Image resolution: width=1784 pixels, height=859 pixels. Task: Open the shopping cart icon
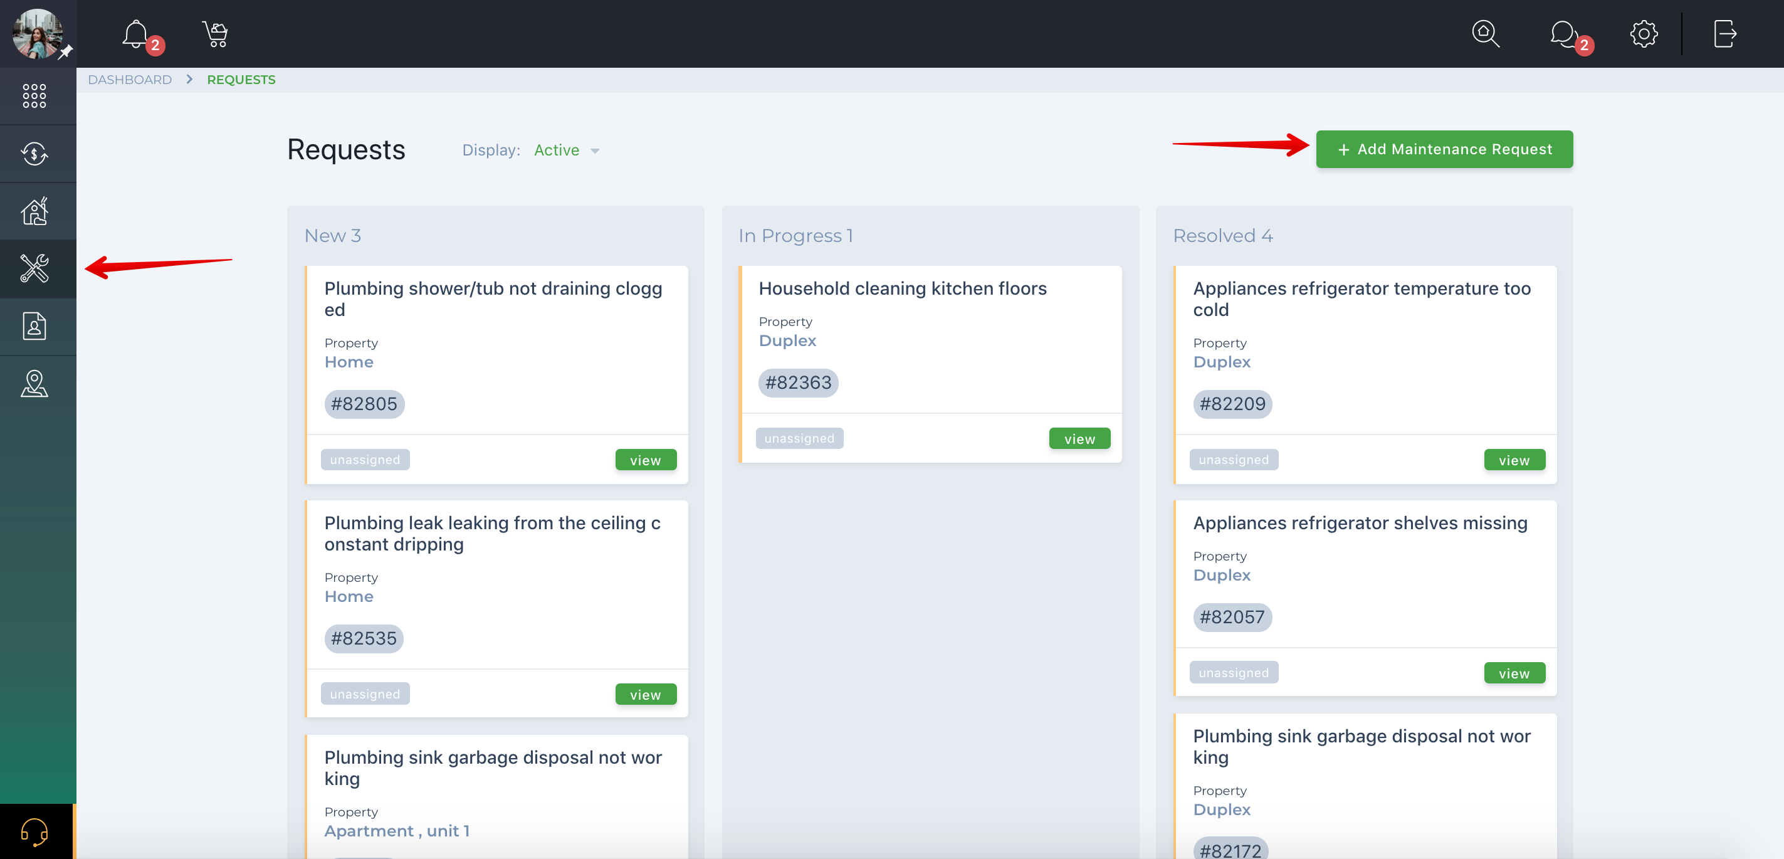[x=214, y=34]
